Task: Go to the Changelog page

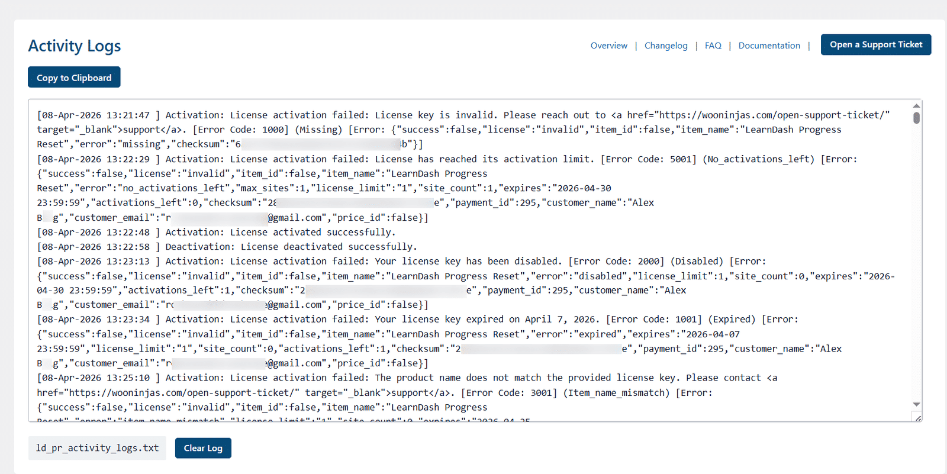Action: [666, 46]
